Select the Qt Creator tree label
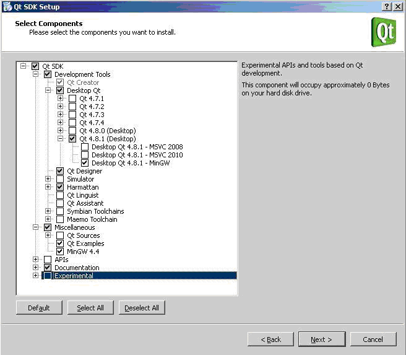Screen dimensions: 406x355 83,82
